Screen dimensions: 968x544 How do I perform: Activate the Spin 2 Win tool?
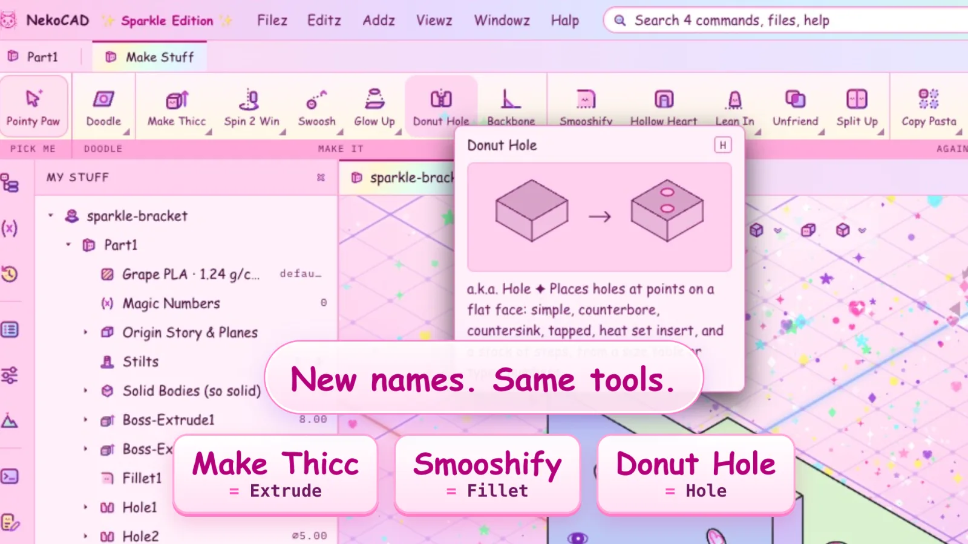(x=252, y=108)
